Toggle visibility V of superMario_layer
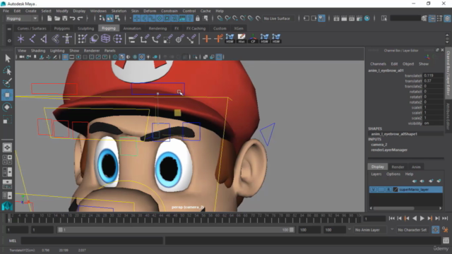 tap(374, 190)
